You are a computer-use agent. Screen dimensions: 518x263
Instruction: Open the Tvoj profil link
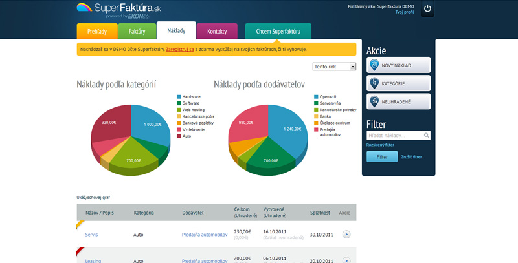pos(405,12)
